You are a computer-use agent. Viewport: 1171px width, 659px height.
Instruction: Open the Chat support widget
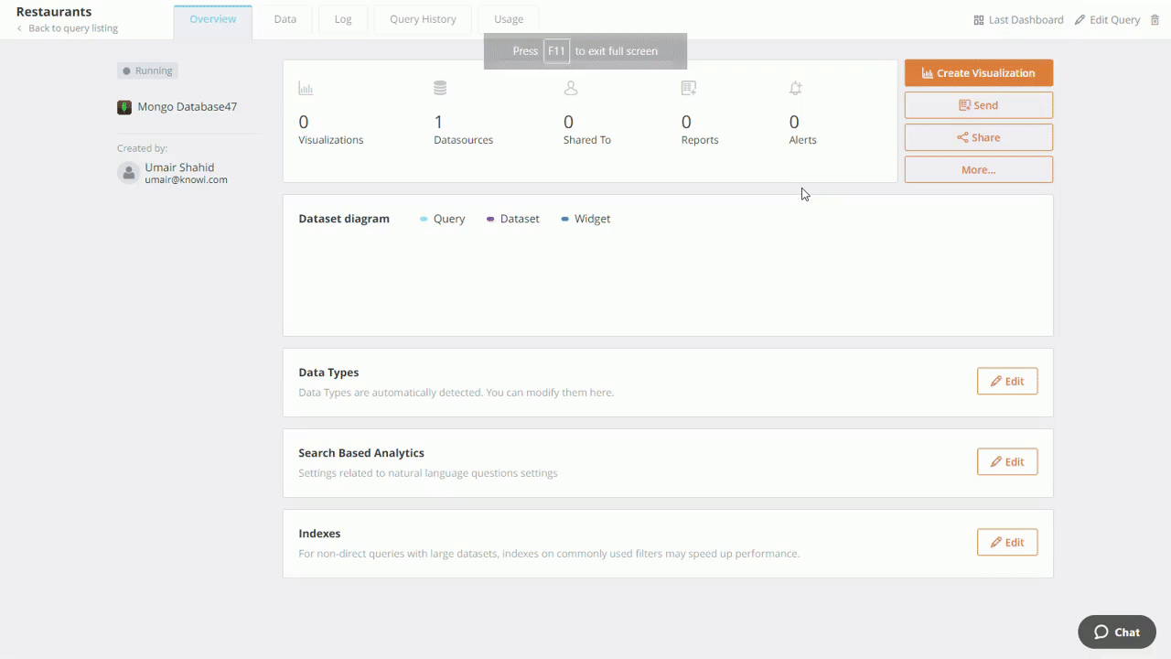coord(1116,632)
